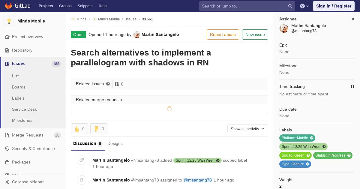This screenshot has width=360, height=189.
Task: Click the assignee user icon in activity timeline
Action: tap(82, 180)
